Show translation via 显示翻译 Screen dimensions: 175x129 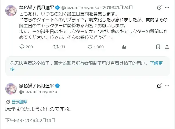(x=19, y=102)
